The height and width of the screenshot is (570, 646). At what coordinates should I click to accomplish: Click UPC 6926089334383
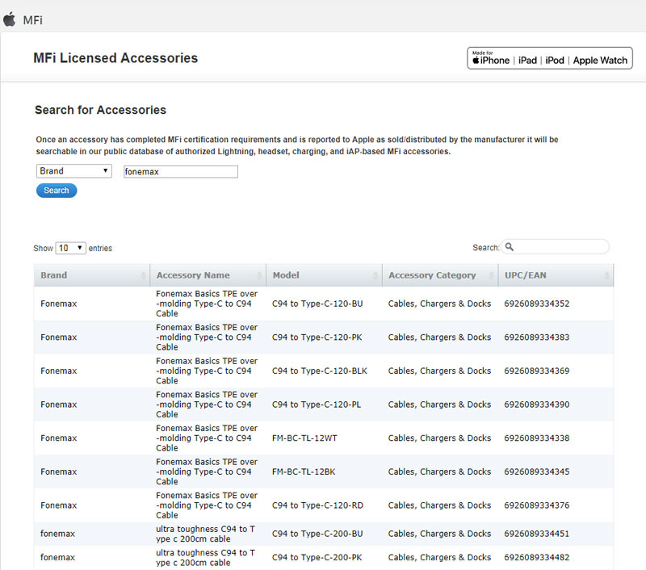coord(537,337)
